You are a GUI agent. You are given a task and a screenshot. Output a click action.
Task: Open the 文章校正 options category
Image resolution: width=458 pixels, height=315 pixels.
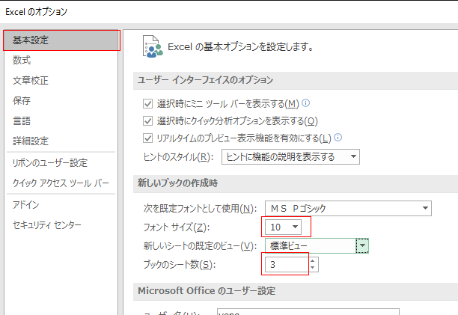coord(31,81)
